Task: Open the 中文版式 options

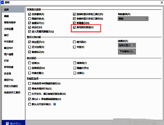Action: (9, 42)
